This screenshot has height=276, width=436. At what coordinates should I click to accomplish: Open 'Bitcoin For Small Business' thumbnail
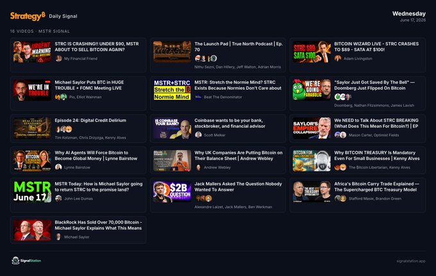(312, 161)
